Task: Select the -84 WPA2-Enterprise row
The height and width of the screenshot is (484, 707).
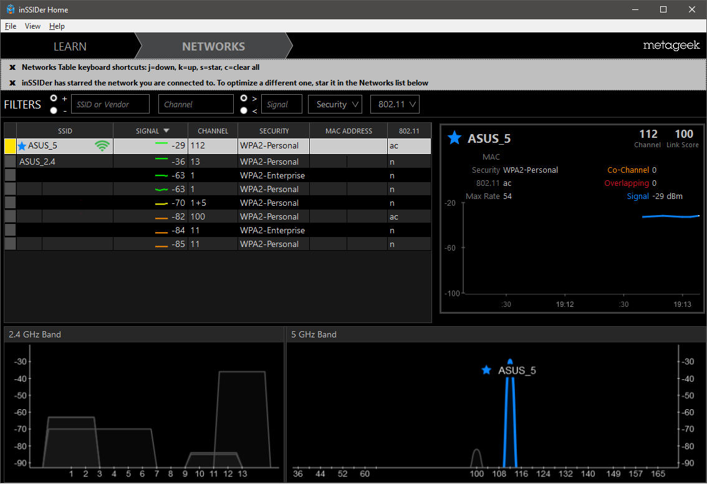Action: click(218, 231)
